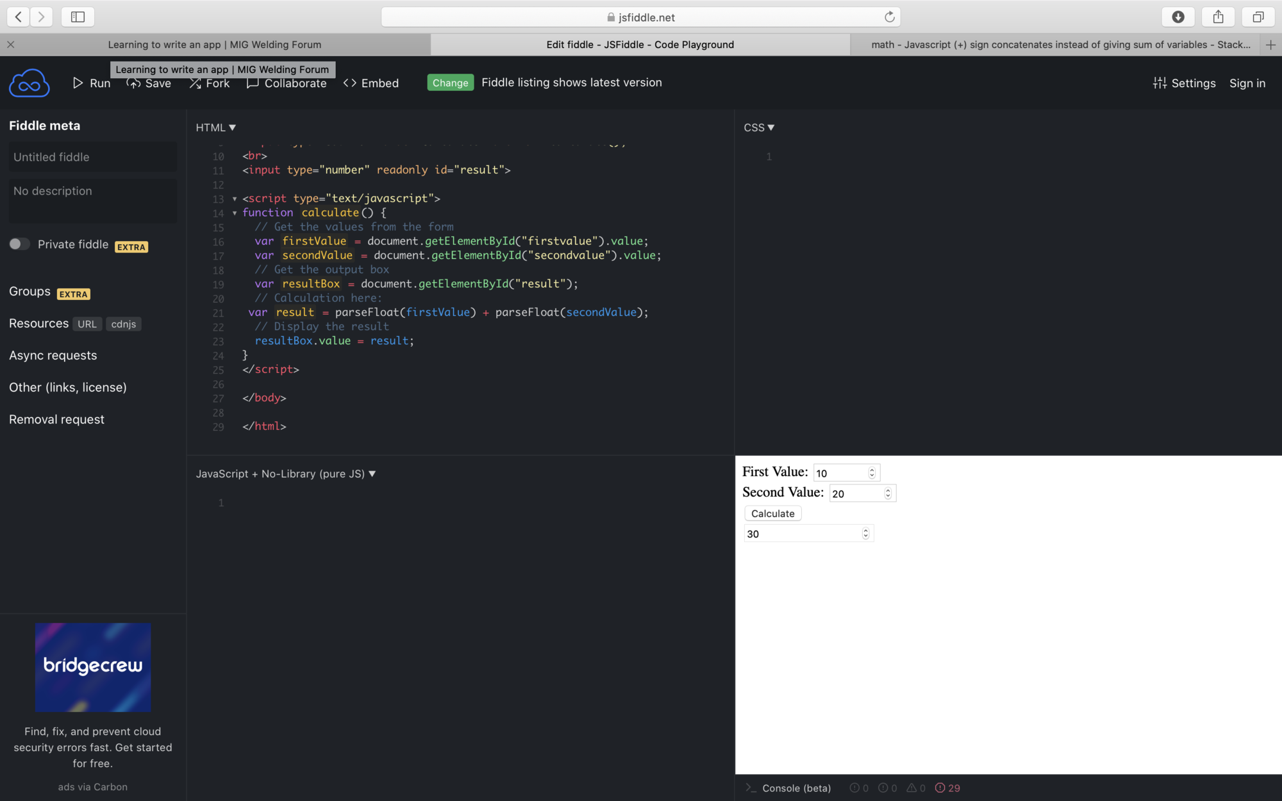The image size is (1282, 801).
Task: Collapse the script tag at line 13
Action: [x=235, y=199]
